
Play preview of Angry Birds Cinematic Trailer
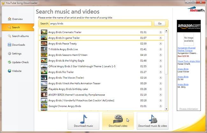[x=161, y=32]
